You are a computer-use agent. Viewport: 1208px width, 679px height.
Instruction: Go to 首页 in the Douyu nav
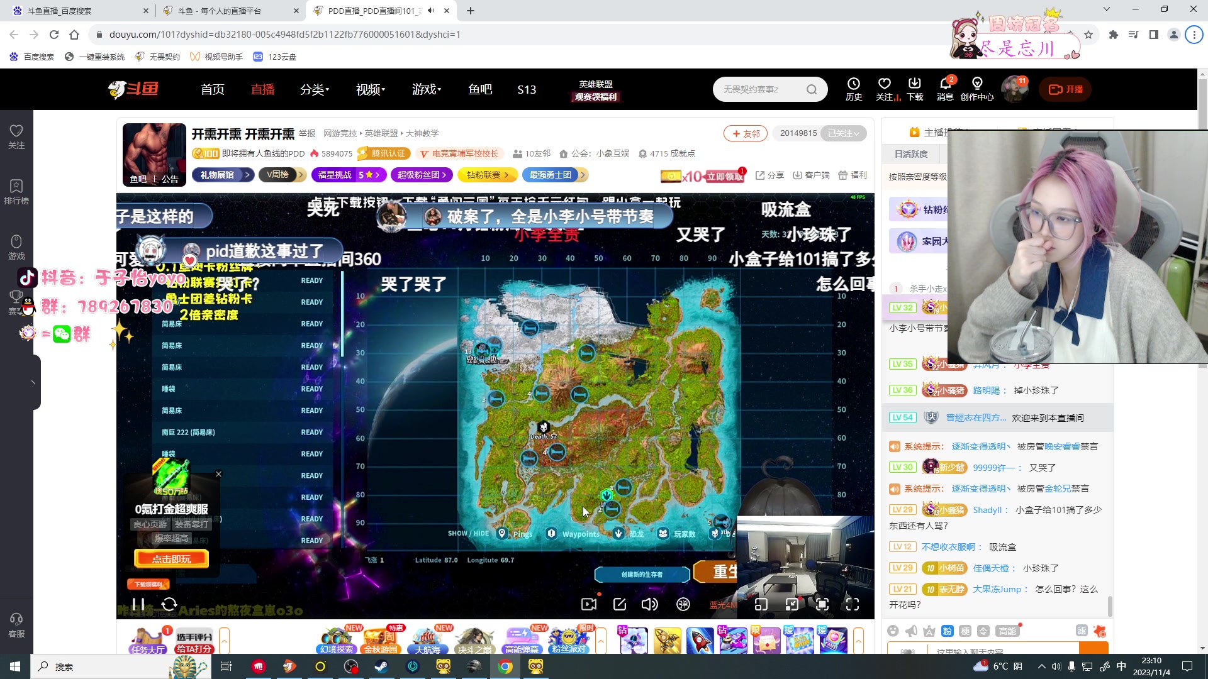(212, 89)
